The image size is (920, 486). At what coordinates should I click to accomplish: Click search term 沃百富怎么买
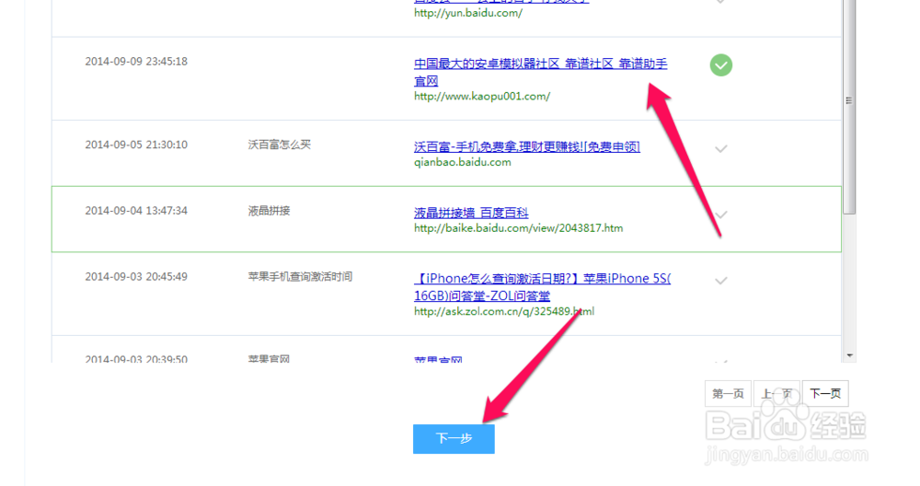click(280, 145)
